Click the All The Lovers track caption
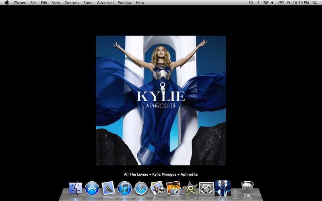 pos(161,174)
